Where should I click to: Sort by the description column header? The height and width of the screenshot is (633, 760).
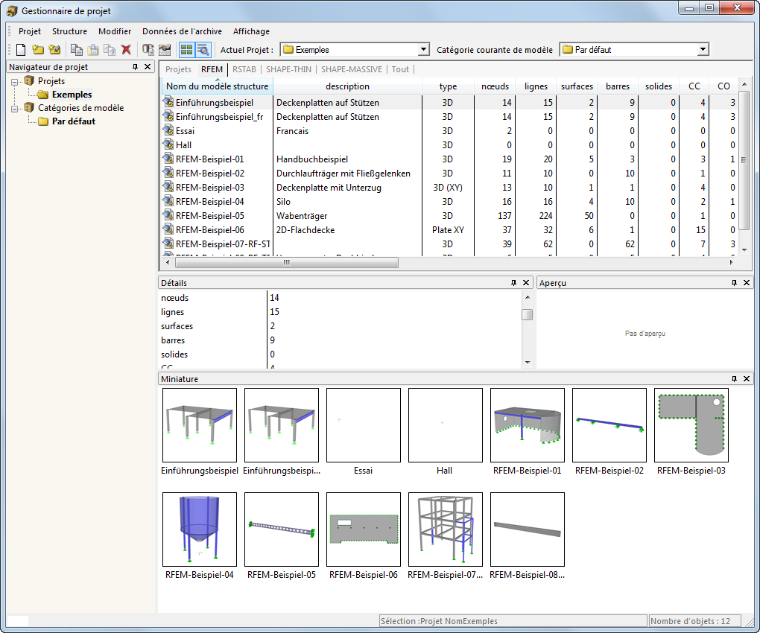point(347,86)
